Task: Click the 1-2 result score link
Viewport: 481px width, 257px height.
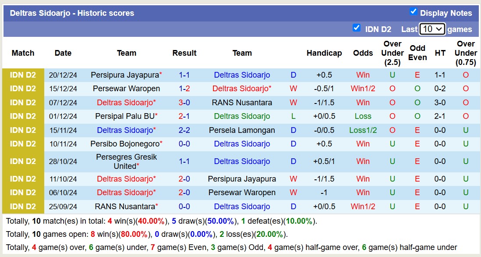Action: (184, 89)
